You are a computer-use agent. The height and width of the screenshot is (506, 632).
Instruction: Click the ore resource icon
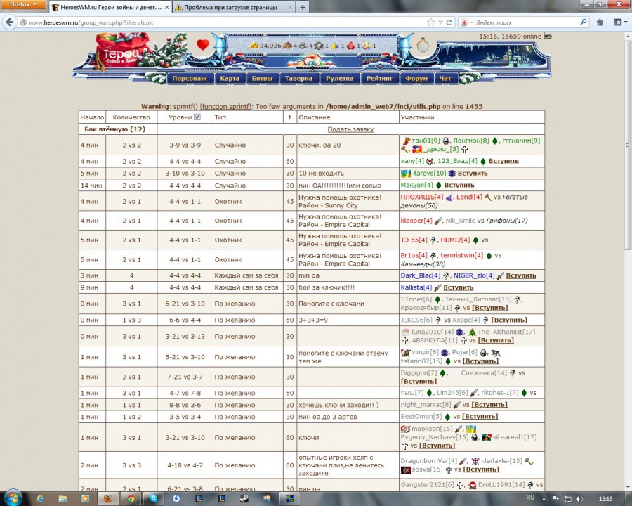pyautogui.click(x=303, y=46)
